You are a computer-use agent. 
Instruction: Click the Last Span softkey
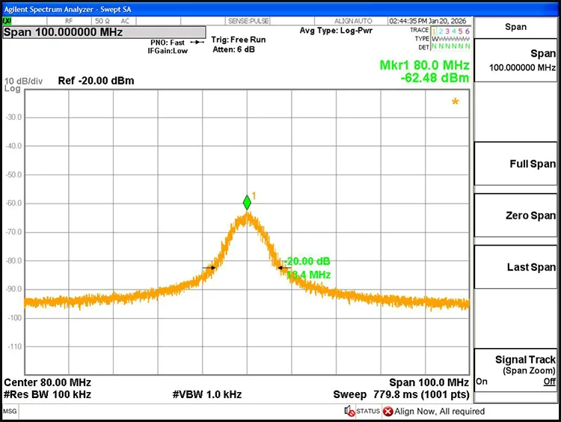(515, 267)
